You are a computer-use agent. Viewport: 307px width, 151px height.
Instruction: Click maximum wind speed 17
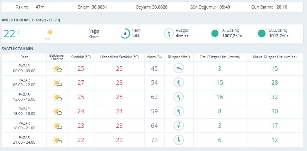tap(275, 125)
